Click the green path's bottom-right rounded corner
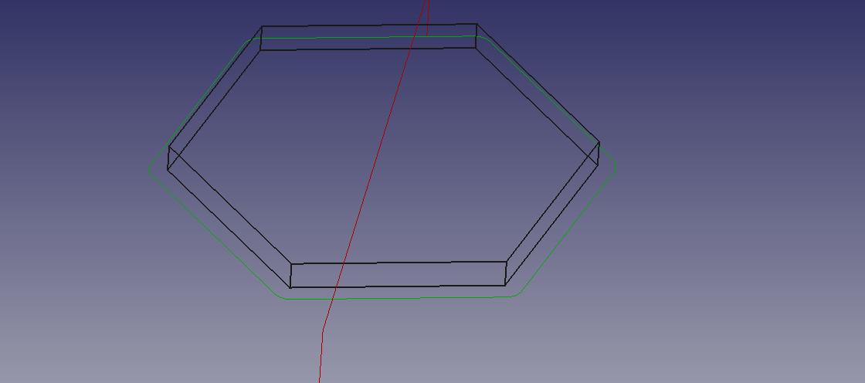This screenshot has height=383, width=865. pos(519,293)
